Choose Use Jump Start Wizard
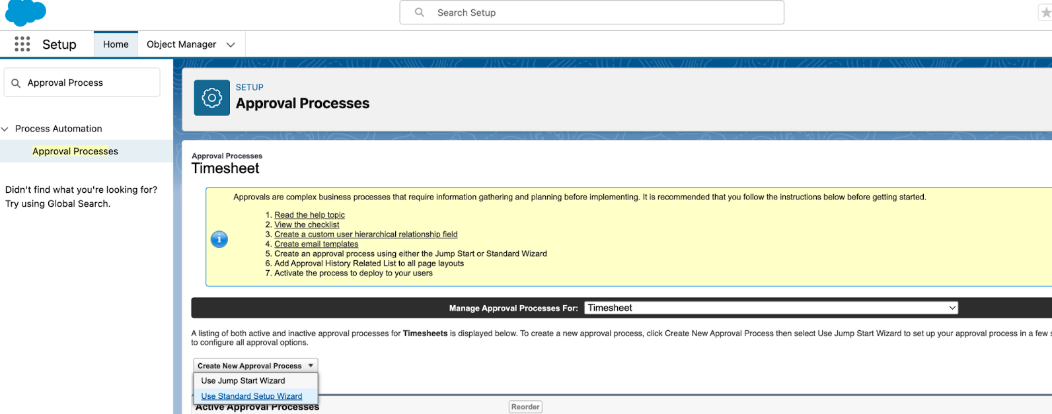This screenshot has width=1052, height=414. [x=243, y=381]
